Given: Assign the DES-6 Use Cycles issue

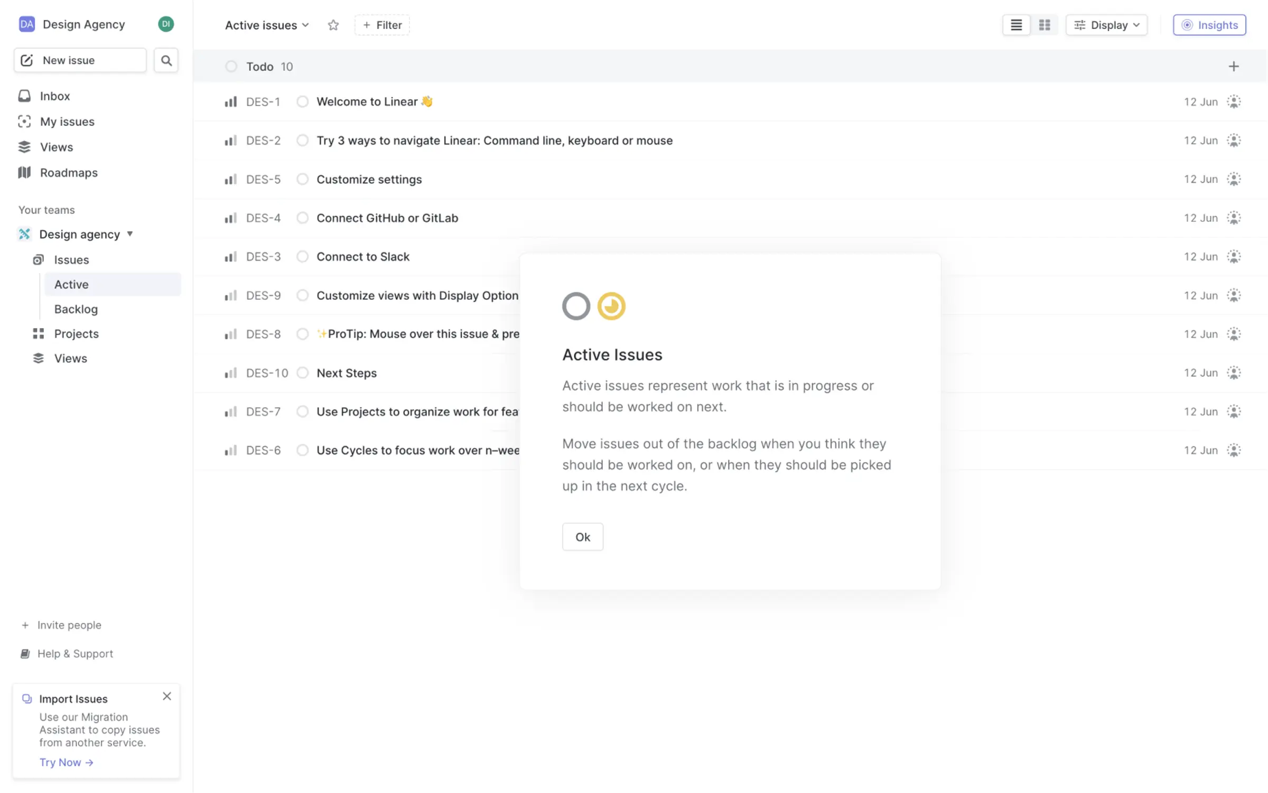Looking at the screenshot, I should 1233,450.
